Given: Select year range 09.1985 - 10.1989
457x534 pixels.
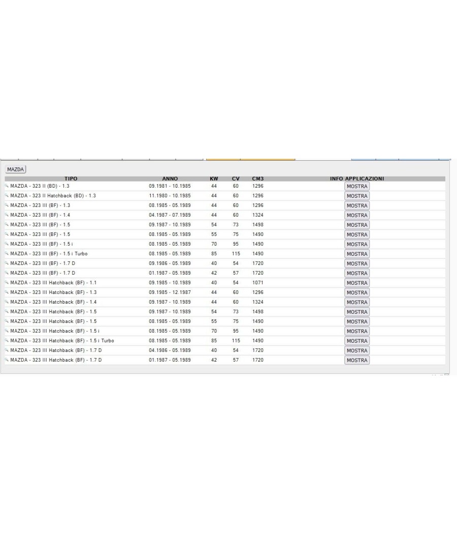Looking at the screenshot, I should click(170, 282).
